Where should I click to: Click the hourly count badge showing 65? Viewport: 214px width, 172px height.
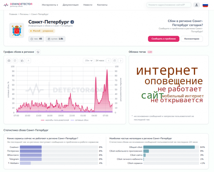[x=36, y=39]
